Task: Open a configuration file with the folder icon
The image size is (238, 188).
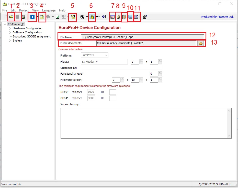Action: tap(12, 17)
